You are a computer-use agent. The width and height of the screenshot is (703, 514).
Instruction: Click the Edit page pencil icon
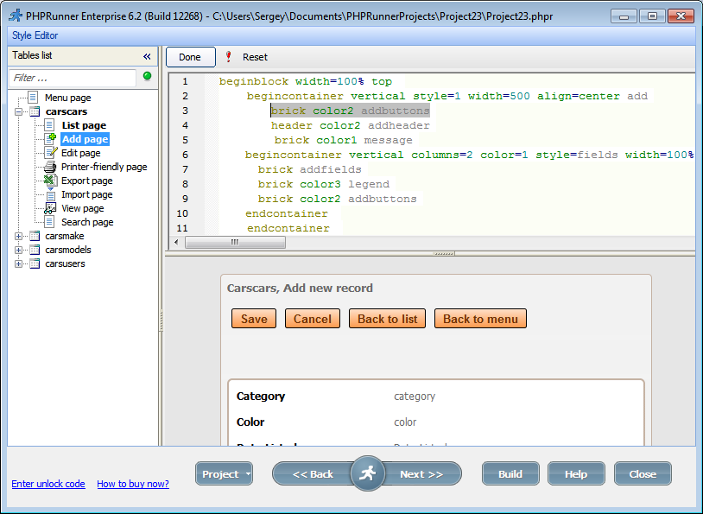(x=51, y=153)
